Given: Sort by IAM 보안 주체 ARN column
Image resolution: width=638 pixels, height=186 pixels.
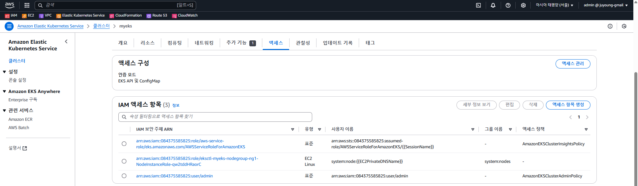Looking at the screenshot, I should click(293, 129).
